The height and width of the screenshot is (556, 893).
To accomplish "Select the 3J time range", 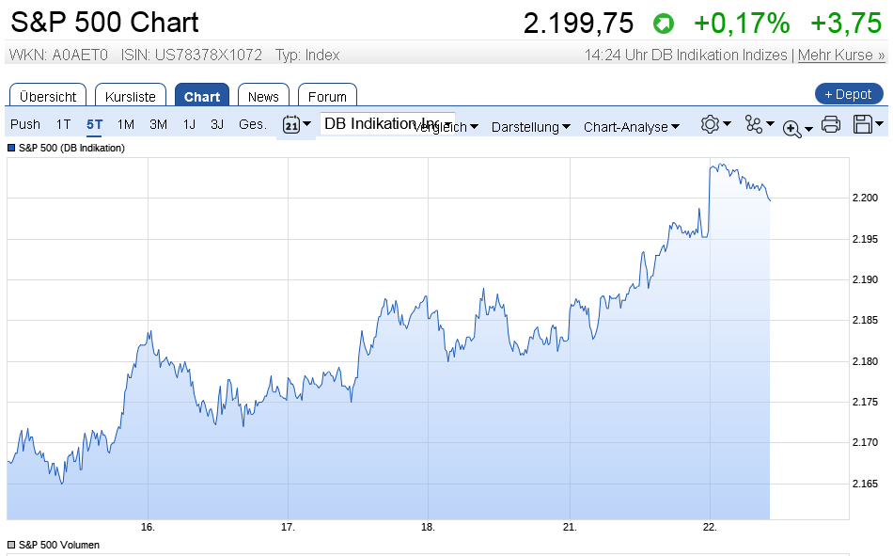I will click(x=217, y=124).
